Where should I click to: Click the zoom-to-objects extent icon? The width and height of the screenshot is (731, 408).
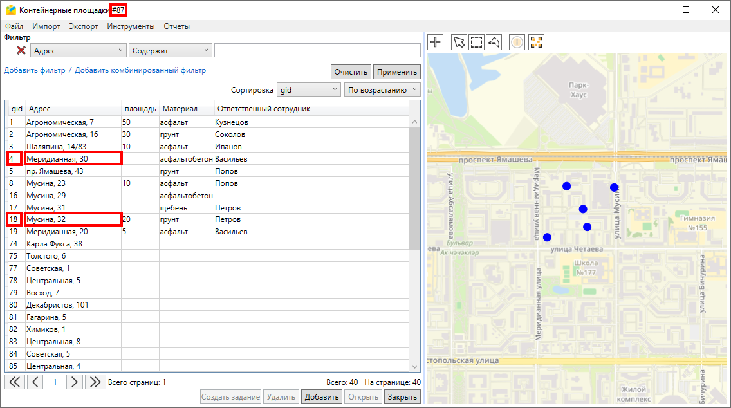click(536, 42)
